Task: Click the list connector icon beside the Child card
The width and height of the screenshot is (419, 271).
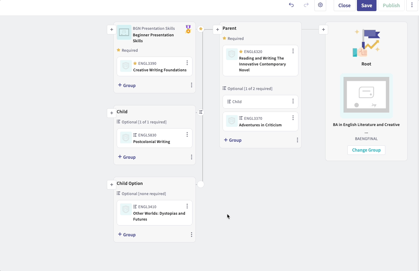Action: [x=201, y=112]
